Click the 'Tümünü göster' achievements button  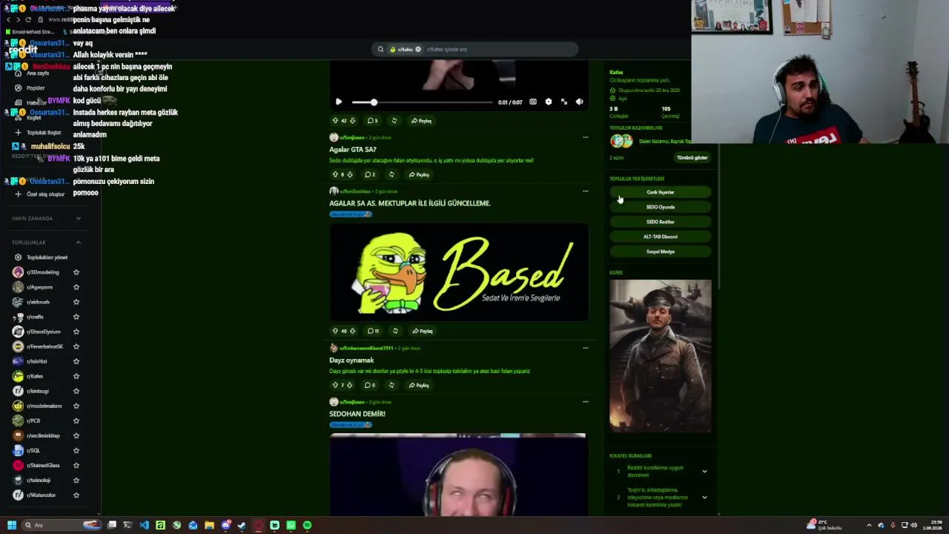692,157
